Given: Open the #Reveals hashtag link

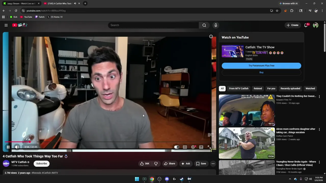Looking at the screenshot, I should click(x=36, y=173).
